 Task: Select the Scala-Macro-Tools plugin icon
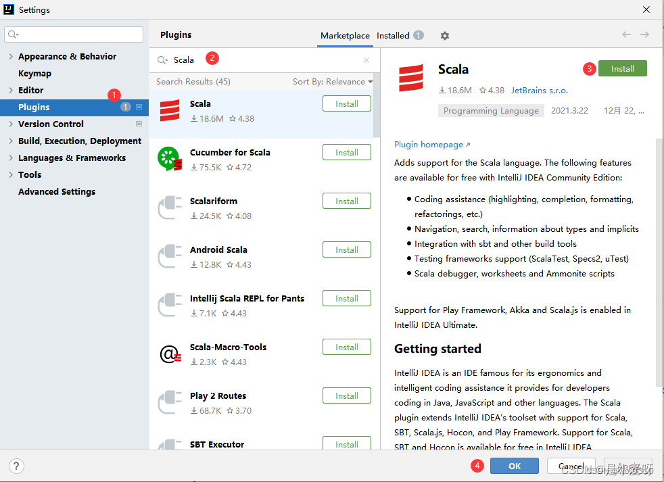[170, 354]
